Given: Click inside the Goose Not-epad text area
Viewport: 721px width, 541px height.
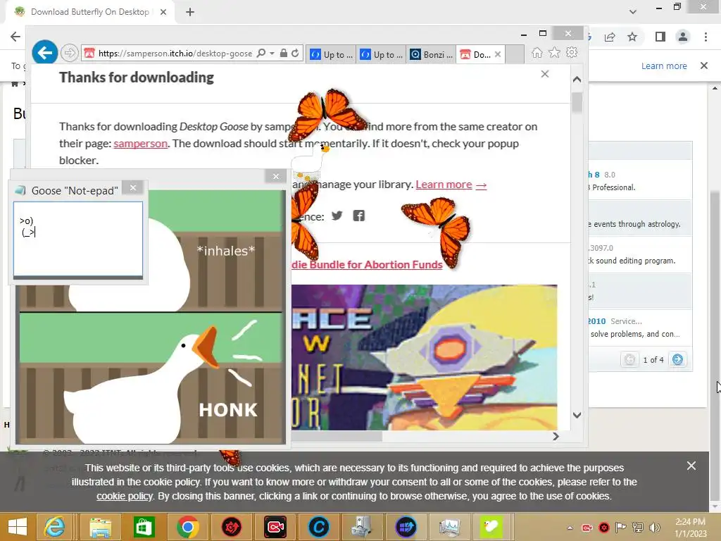Looking at the screenshot, I should point(78,239).
